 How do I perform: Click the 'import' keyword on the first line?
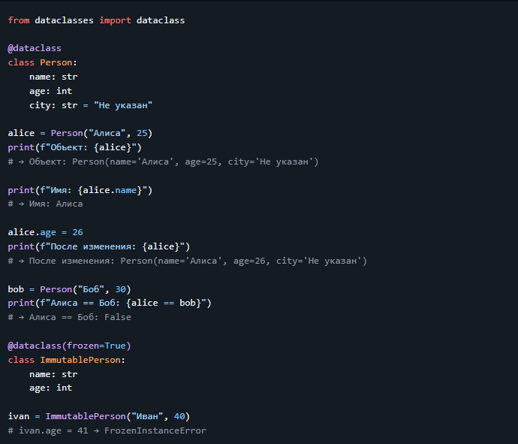pyautogui.click(x=115, y=20)
